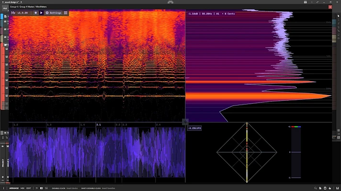Image resolution: width=341 pixels, height=191 pixels.
Task: Click the v1.0.29 version label
Action: [23, 13]
